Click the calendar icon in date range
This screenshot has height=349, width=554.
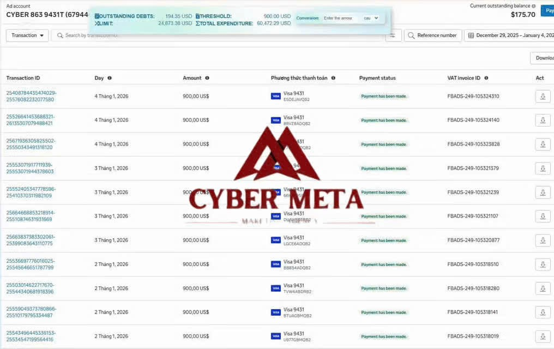tap(471, 35)
